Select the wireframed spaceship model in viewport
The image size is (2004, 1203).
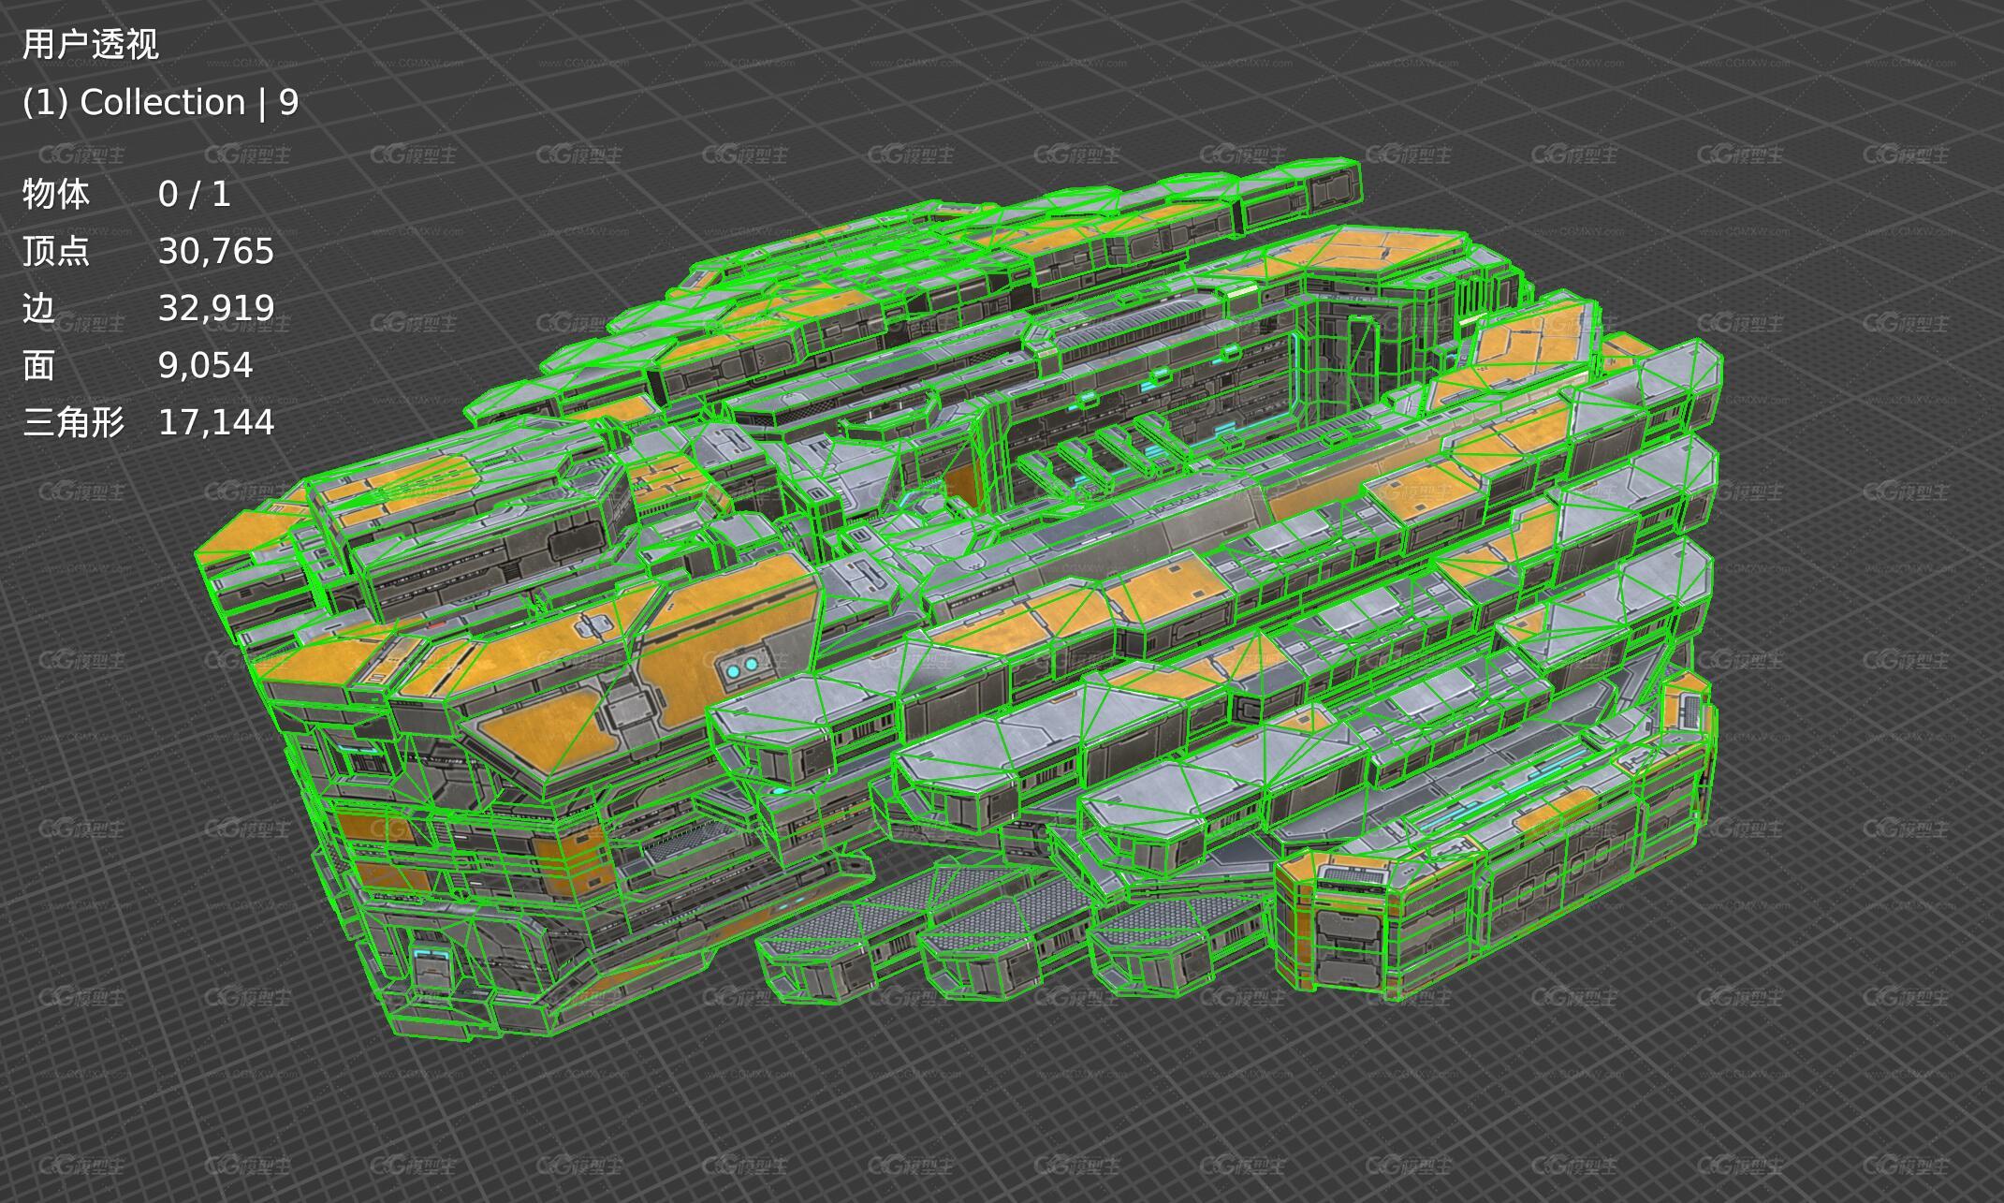[958, 600]
